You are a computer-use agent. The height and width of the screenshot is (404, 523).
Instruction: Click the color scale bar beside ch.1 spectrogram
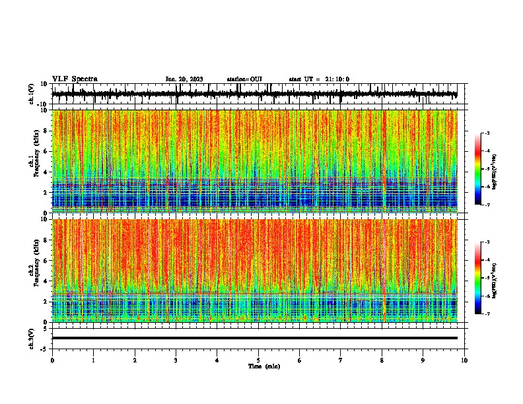pyautogui.click(x=478, y=169)
